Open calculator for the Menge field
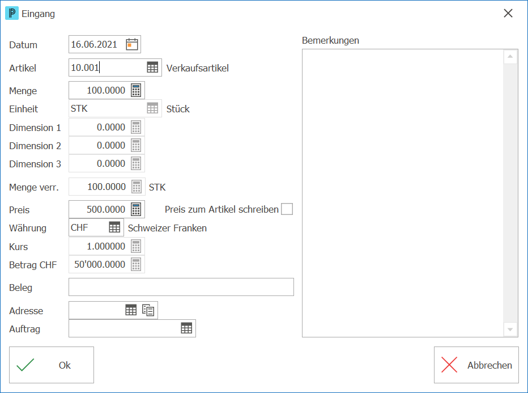The width and height of the screenshot is (528, 393). coord(136,90)
